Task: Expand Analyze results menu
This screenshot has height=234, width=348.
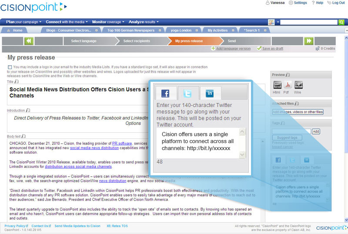Action: pos(144,22)
